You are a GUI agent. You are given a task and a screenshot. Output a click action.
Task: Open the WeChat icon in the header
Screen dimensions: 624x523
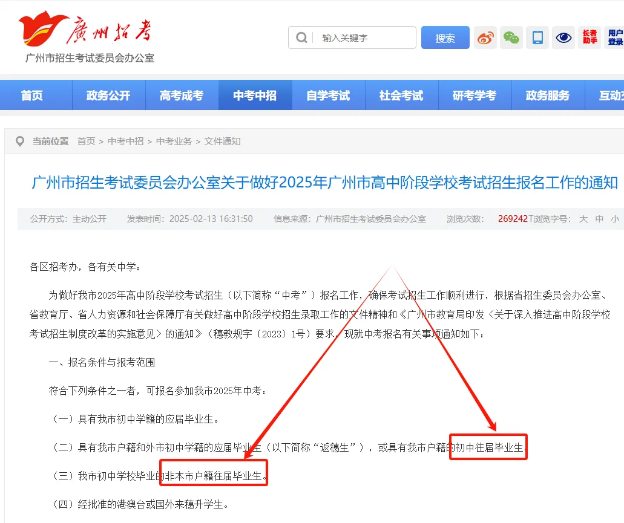[x=511, y=37]
